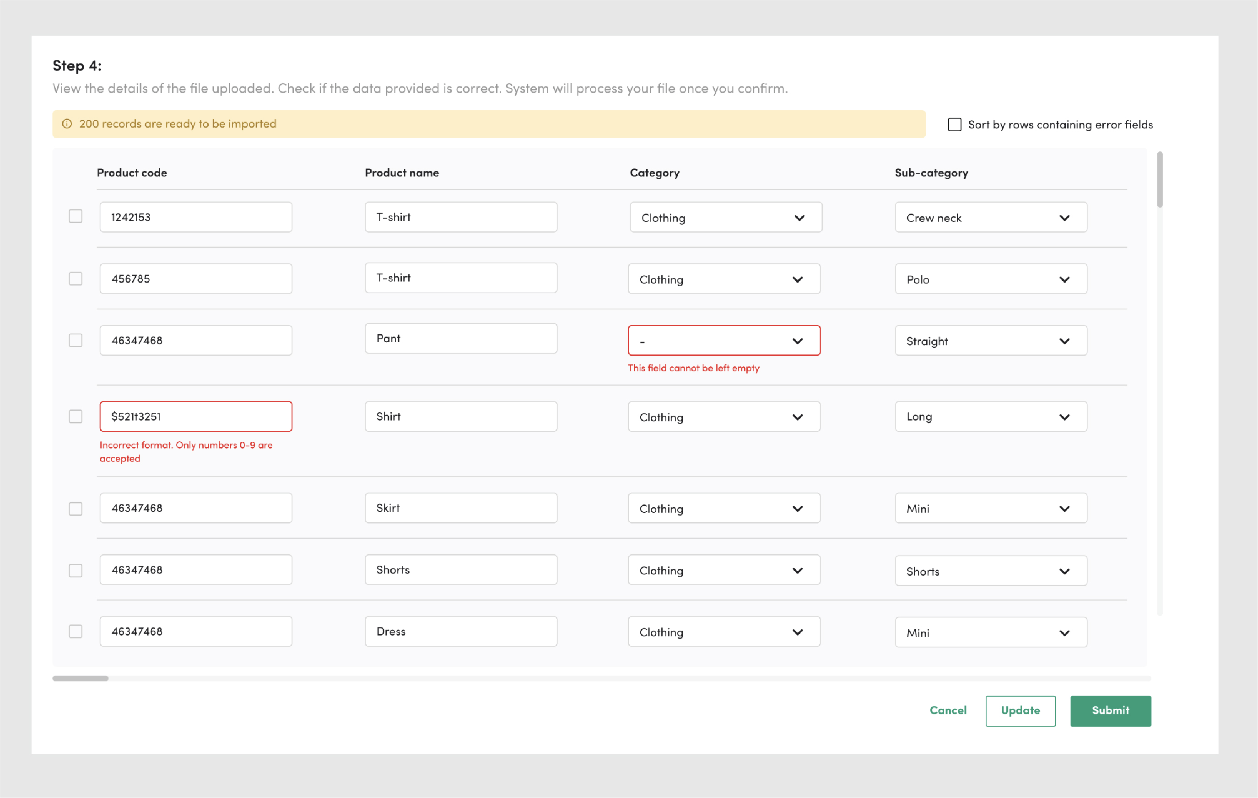Click chevron arrow on Long sub-category
1258x798 pixels.
(x=1064, y=417)
